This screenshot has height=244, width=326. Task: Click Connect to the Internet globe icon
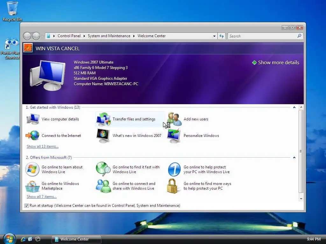click(32, 136)
